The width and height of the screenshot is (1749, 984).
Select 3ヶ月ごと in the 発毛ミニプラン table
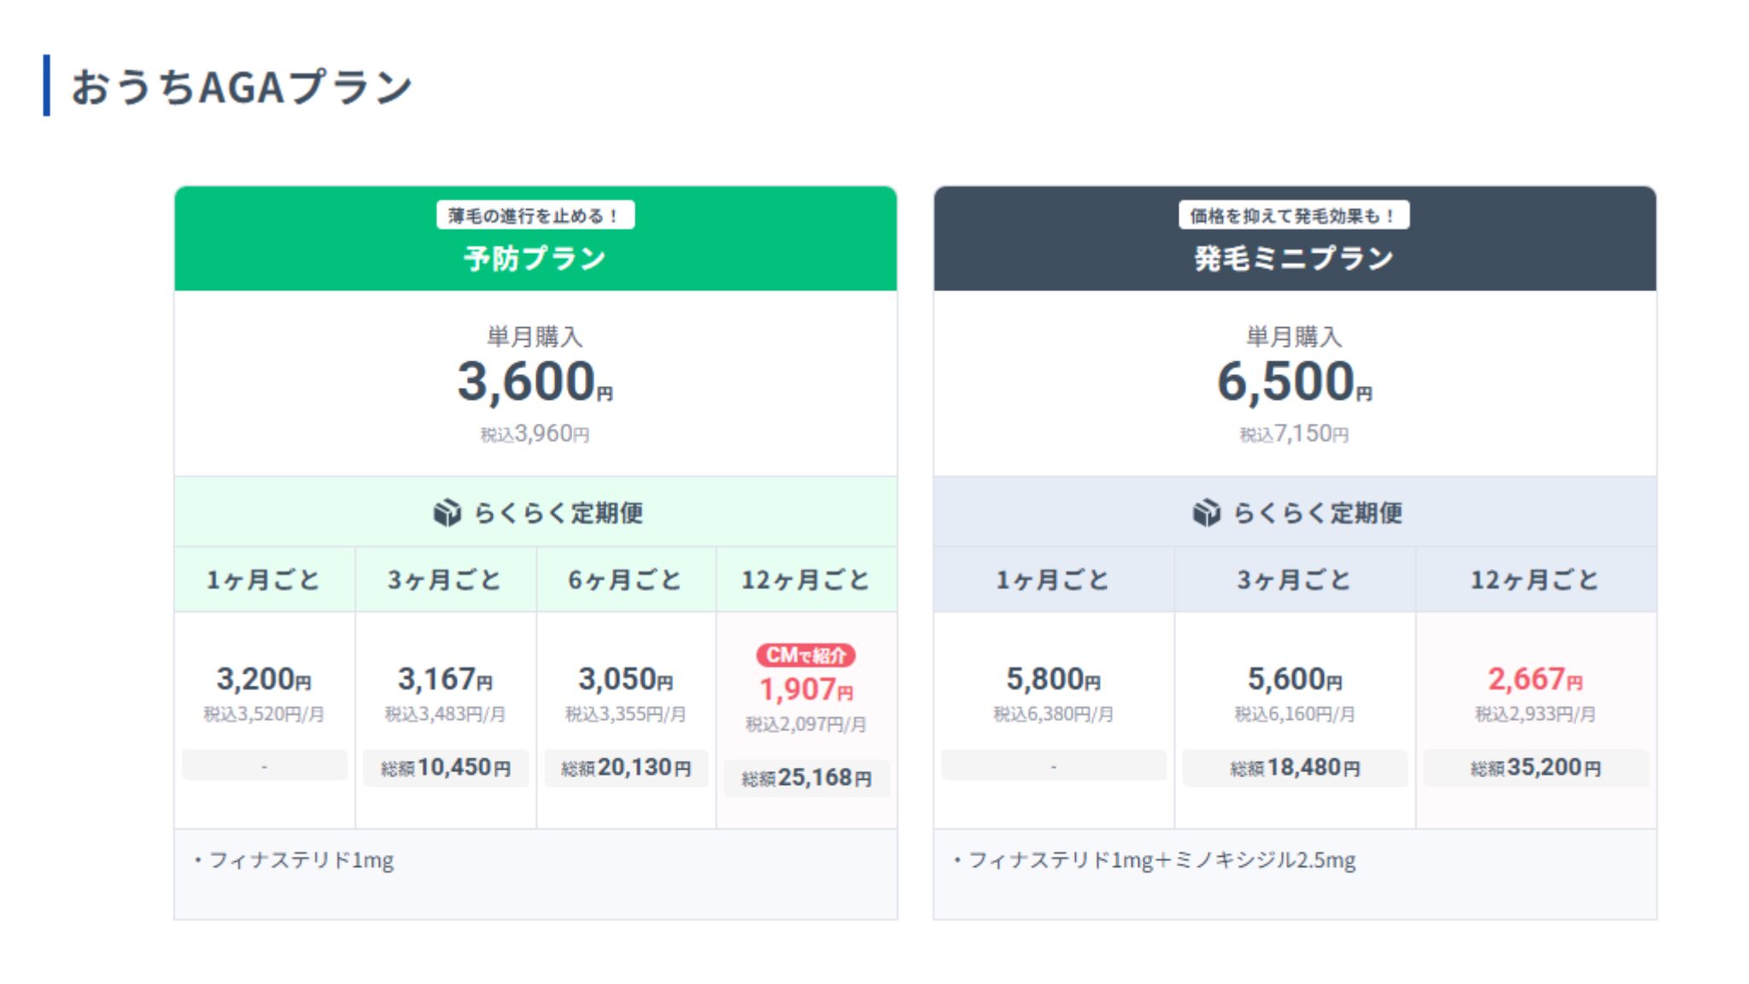click(1294, 580)
